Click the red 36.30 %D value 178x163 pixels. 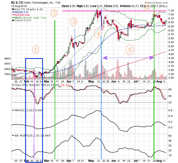(x=65, y=85)
